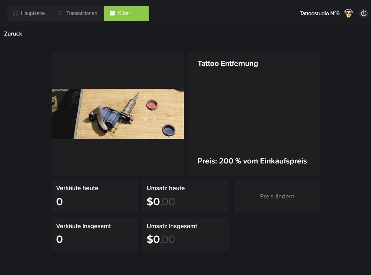
Task: Click the Preis 200 % vom Einkaufspreis text
Action: (x=252, y=161)
